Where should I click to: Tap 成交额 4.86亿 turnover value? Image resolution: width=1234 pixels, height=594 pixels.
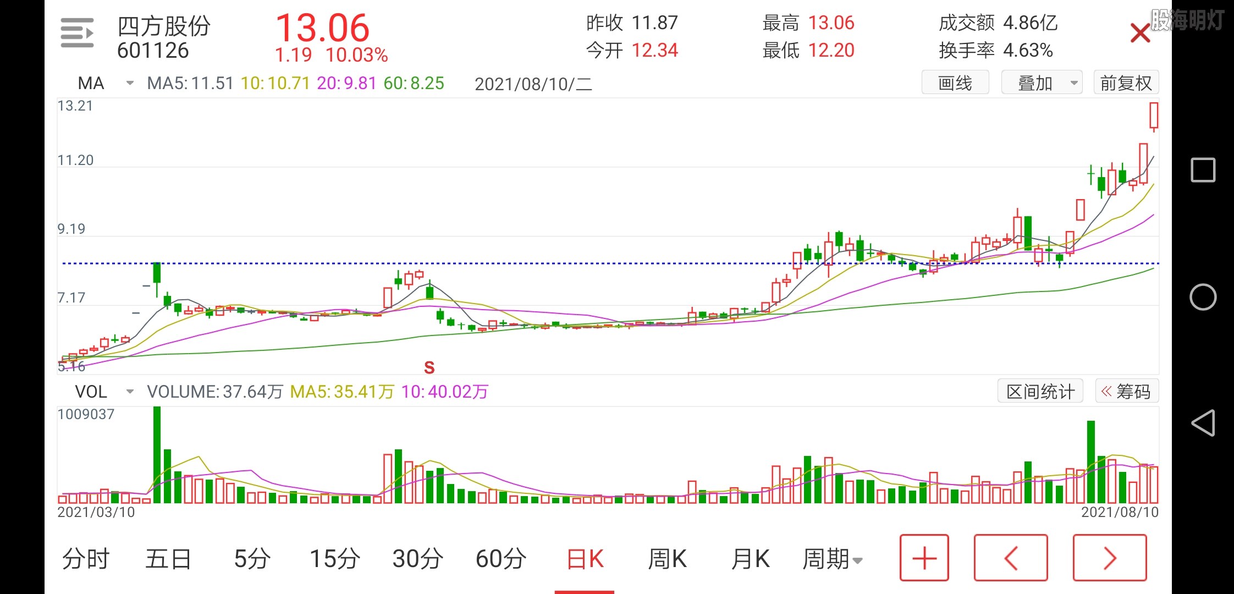[x=998, y=23]
